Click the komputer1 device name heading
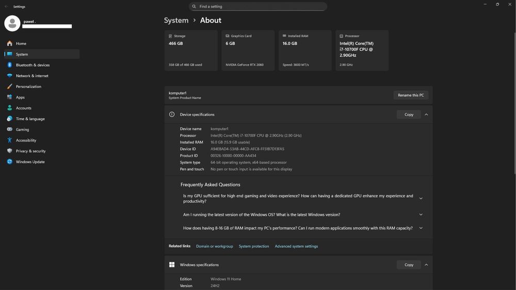The height and width of the screenshot is (290, 516). click(178, 93)
